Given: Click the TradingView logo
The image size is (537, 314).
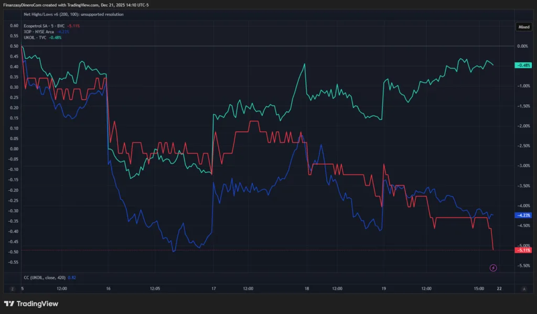Looking at the screenshot, I should (x=31, y=304).
